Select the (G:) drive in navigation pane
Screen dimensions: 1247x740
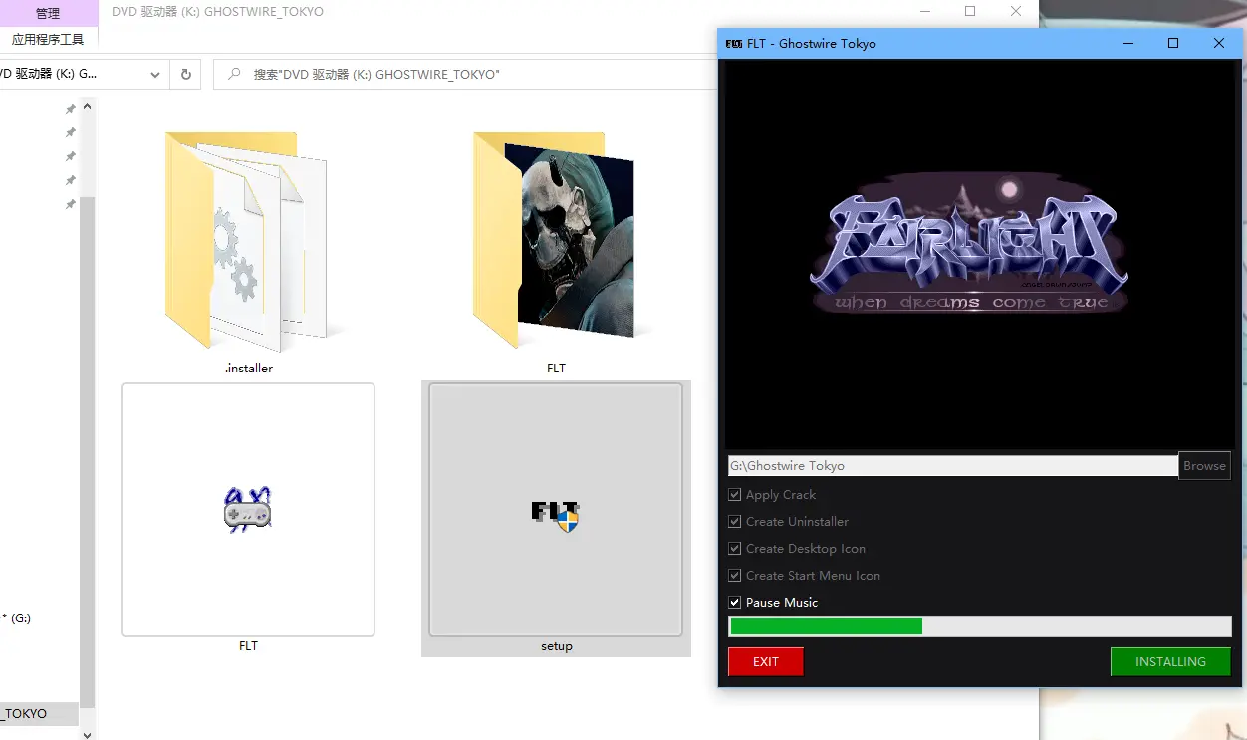tap(17, 617)
